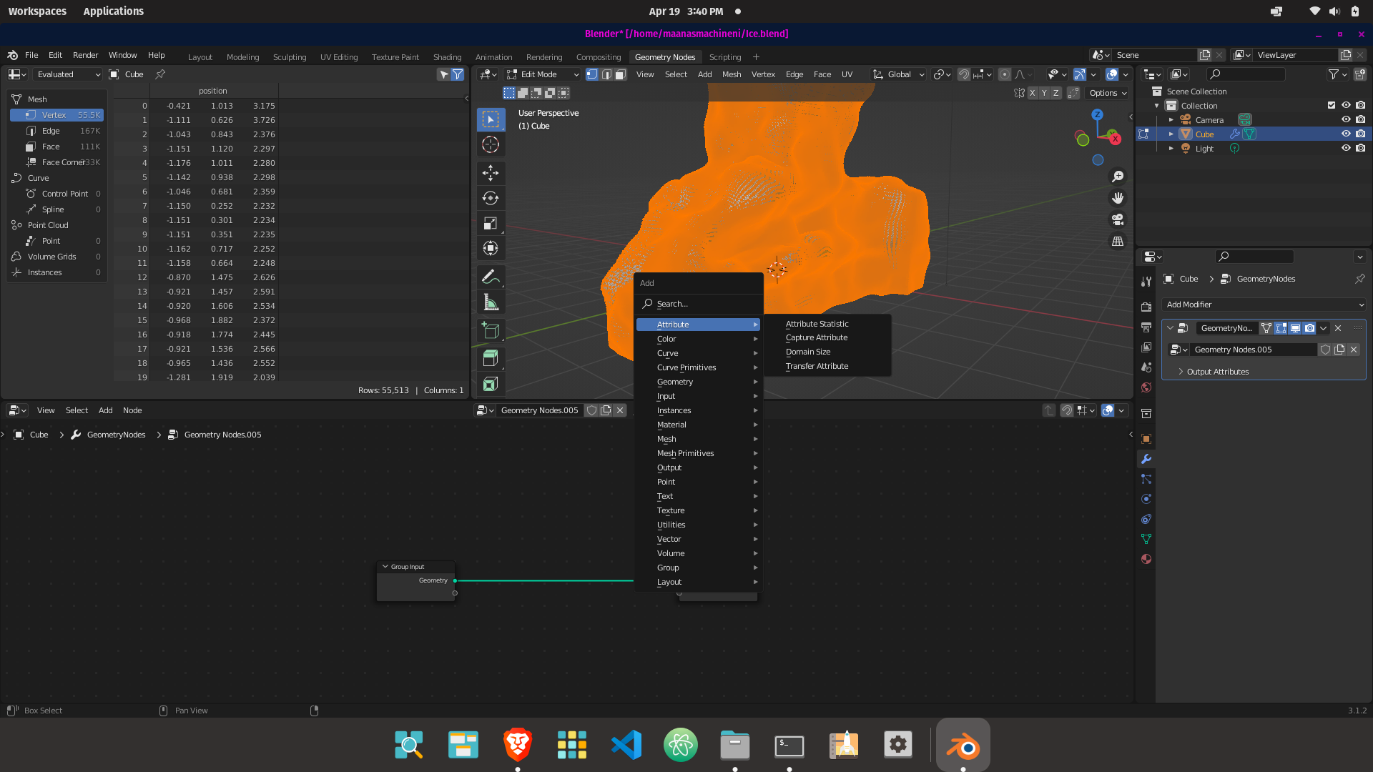Switch perspective/orthographic grid gizmo icon

coord(1118,242)
